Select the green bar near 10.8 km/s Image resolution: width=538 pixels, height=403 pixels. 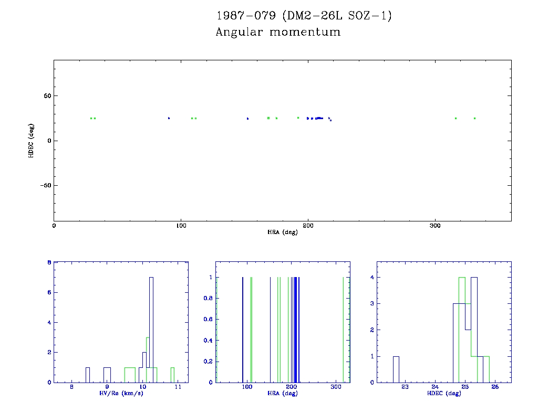click(x=172, y=375)
